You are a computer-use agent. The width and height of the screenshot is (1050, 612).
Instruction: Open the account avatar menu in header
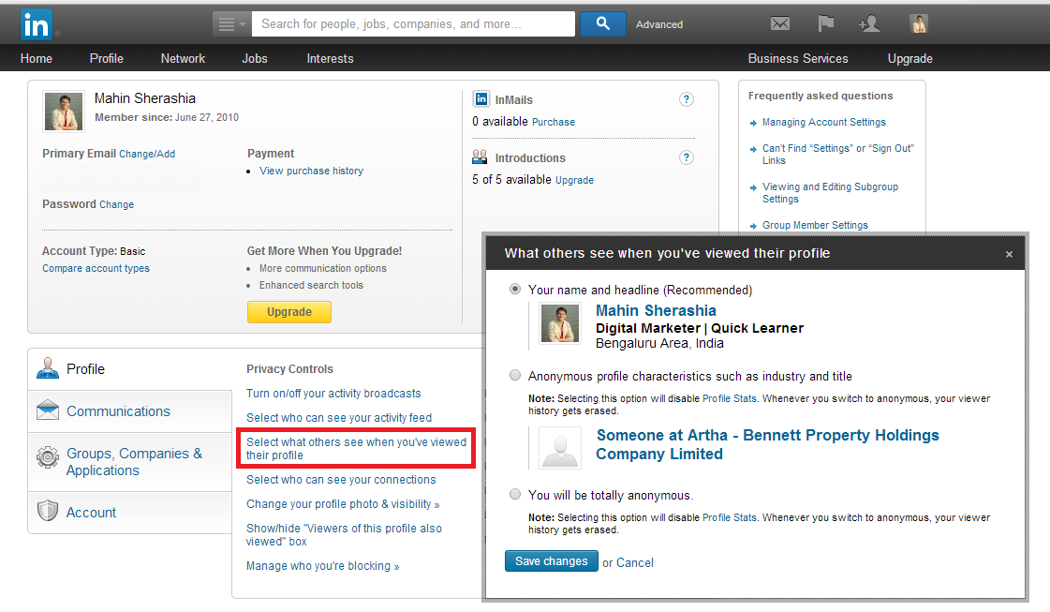coord(918,24)
